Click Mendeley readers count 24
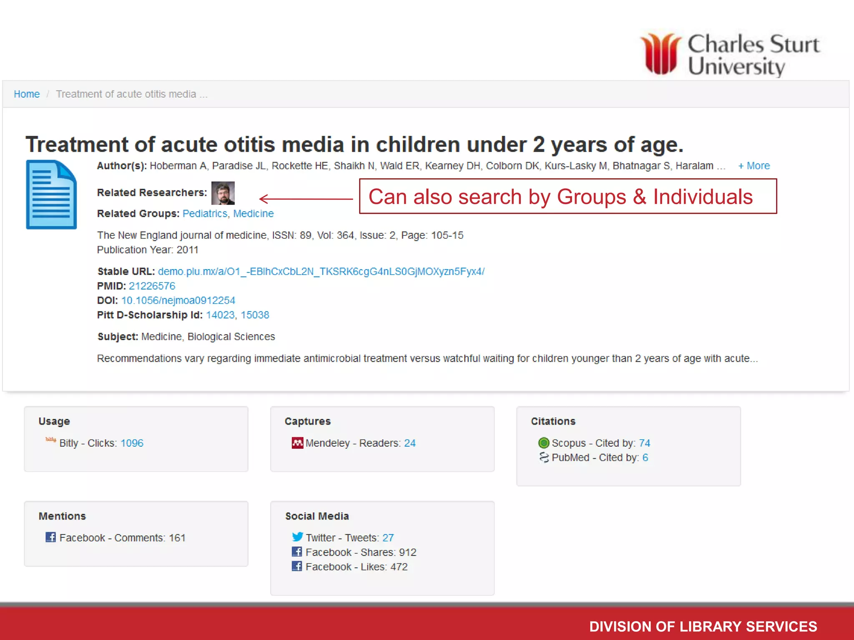854x640 pixels. [410, 443]
